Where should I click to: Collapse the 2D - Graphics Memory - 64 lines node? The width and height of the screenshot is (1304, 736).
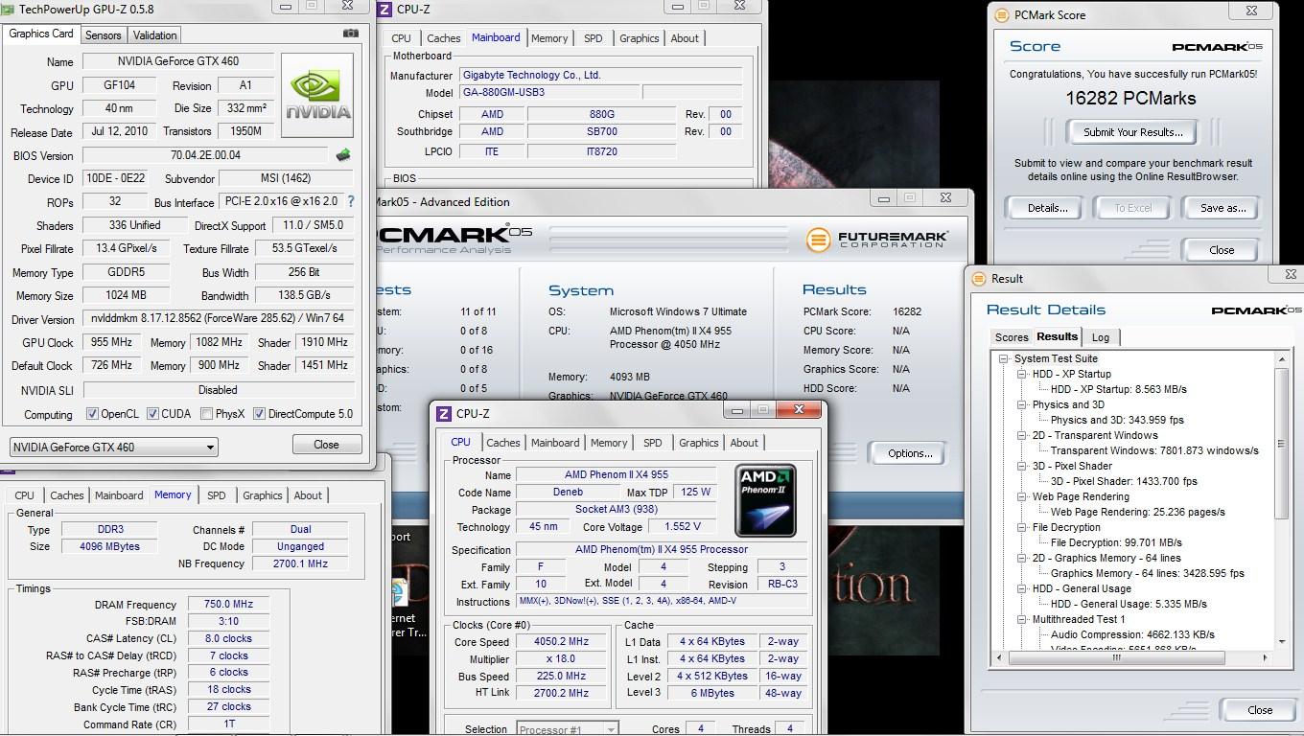point(1022,558)
